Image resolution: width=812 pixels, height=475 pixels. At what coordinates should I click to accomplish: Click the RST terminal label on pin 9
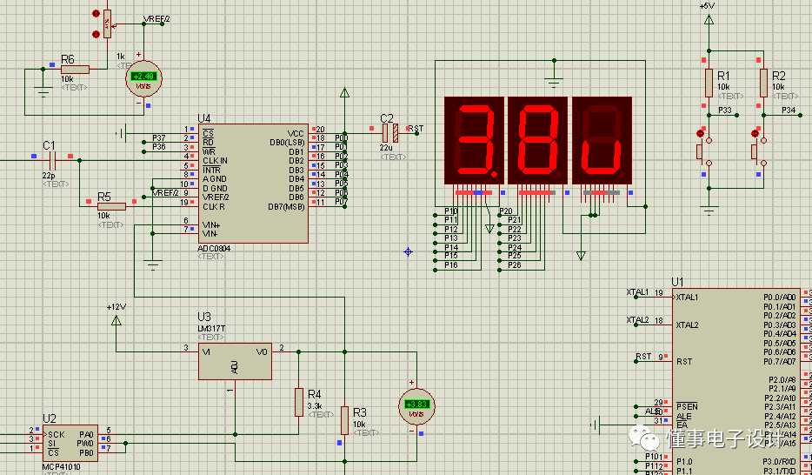643,357
